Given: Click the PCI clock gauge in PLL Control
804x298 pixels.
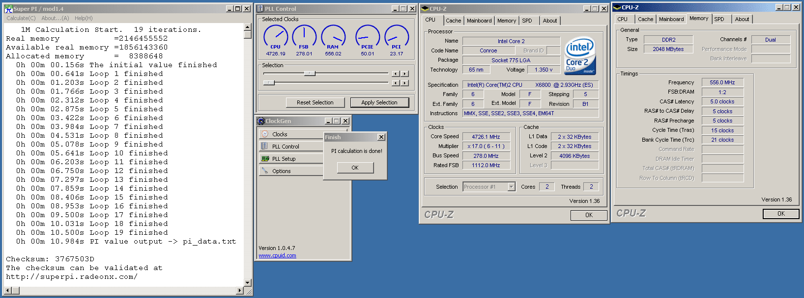Looking at the screenshot, I should [397, 37].
